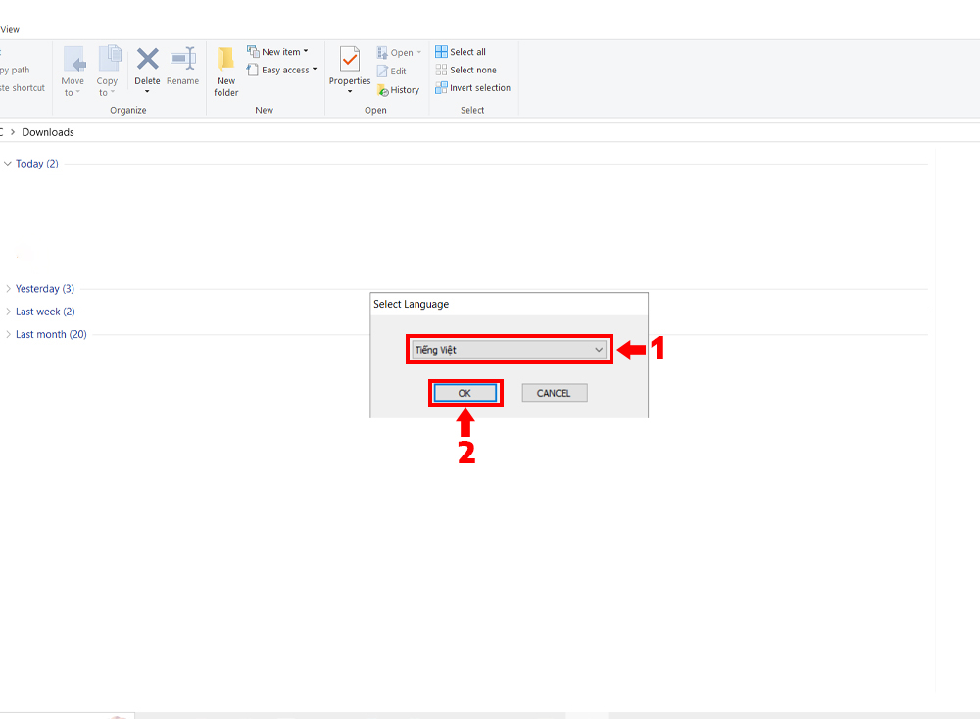
Task: Click the Edit button in ribbon
Action: (392, 72)
